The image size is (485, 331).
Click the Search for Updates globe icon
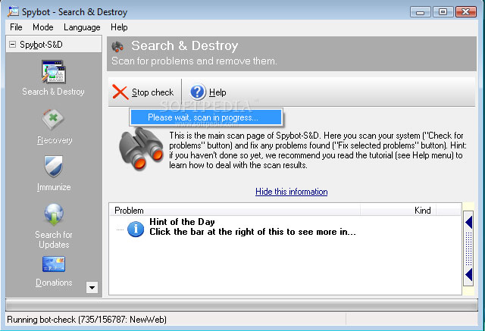(54, 214)
